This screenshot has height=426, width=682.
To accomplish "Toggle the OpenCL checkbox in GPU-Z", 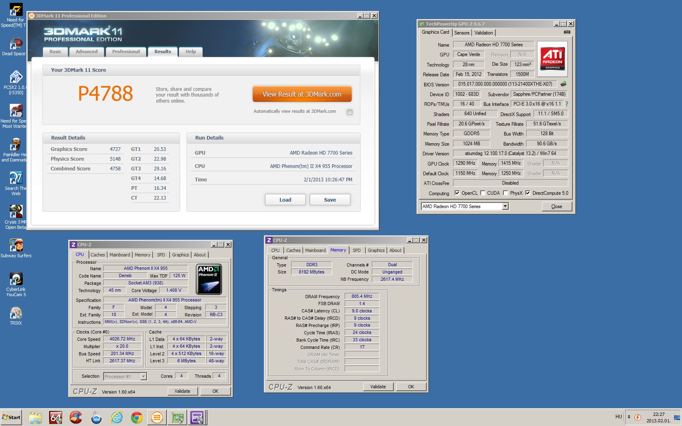I will 457,193.
